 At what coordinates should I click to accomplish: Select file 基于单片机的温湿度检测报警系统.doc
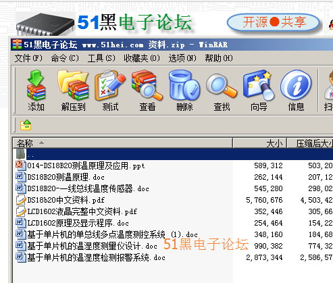pos(96,257)
